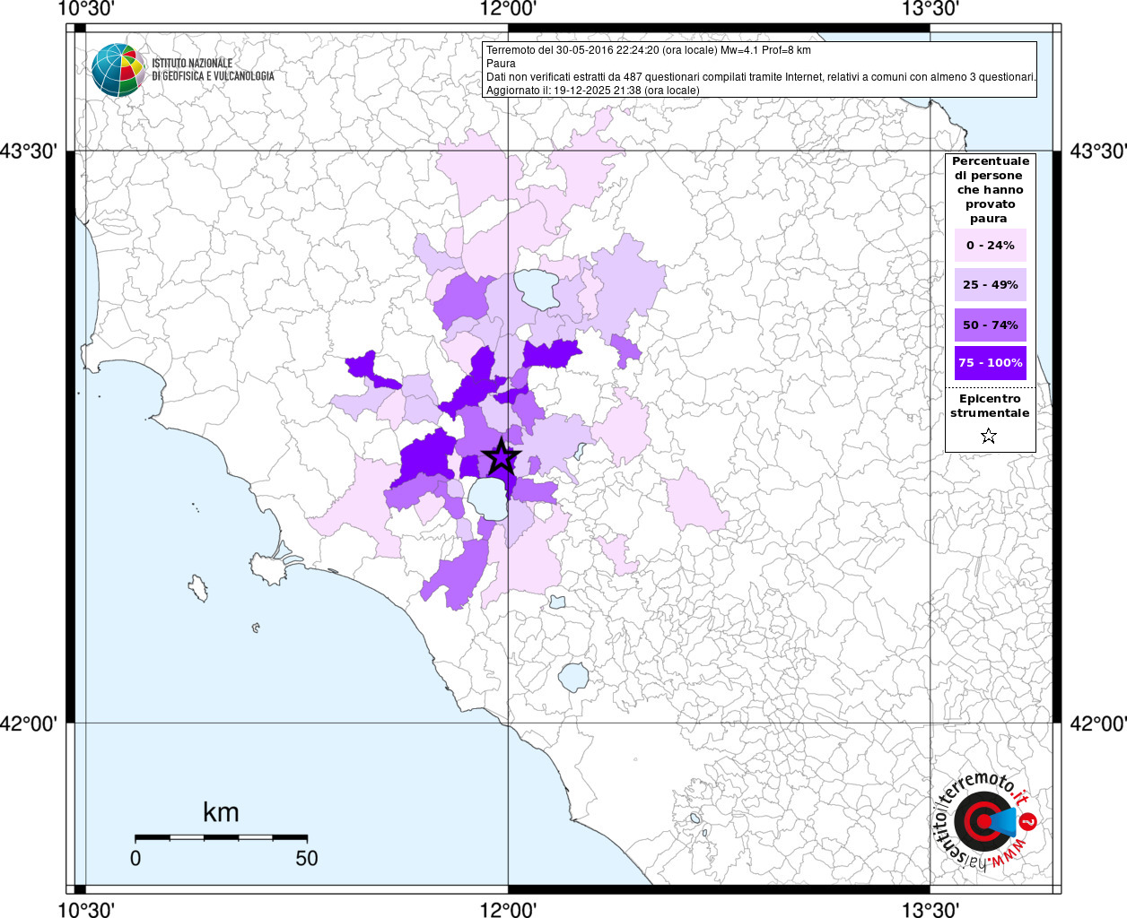Click the haisentitoilterremoto.it target logo
Image resolution: width=1127 pixels, height=918 pixels.
click(x=985, y=821)
